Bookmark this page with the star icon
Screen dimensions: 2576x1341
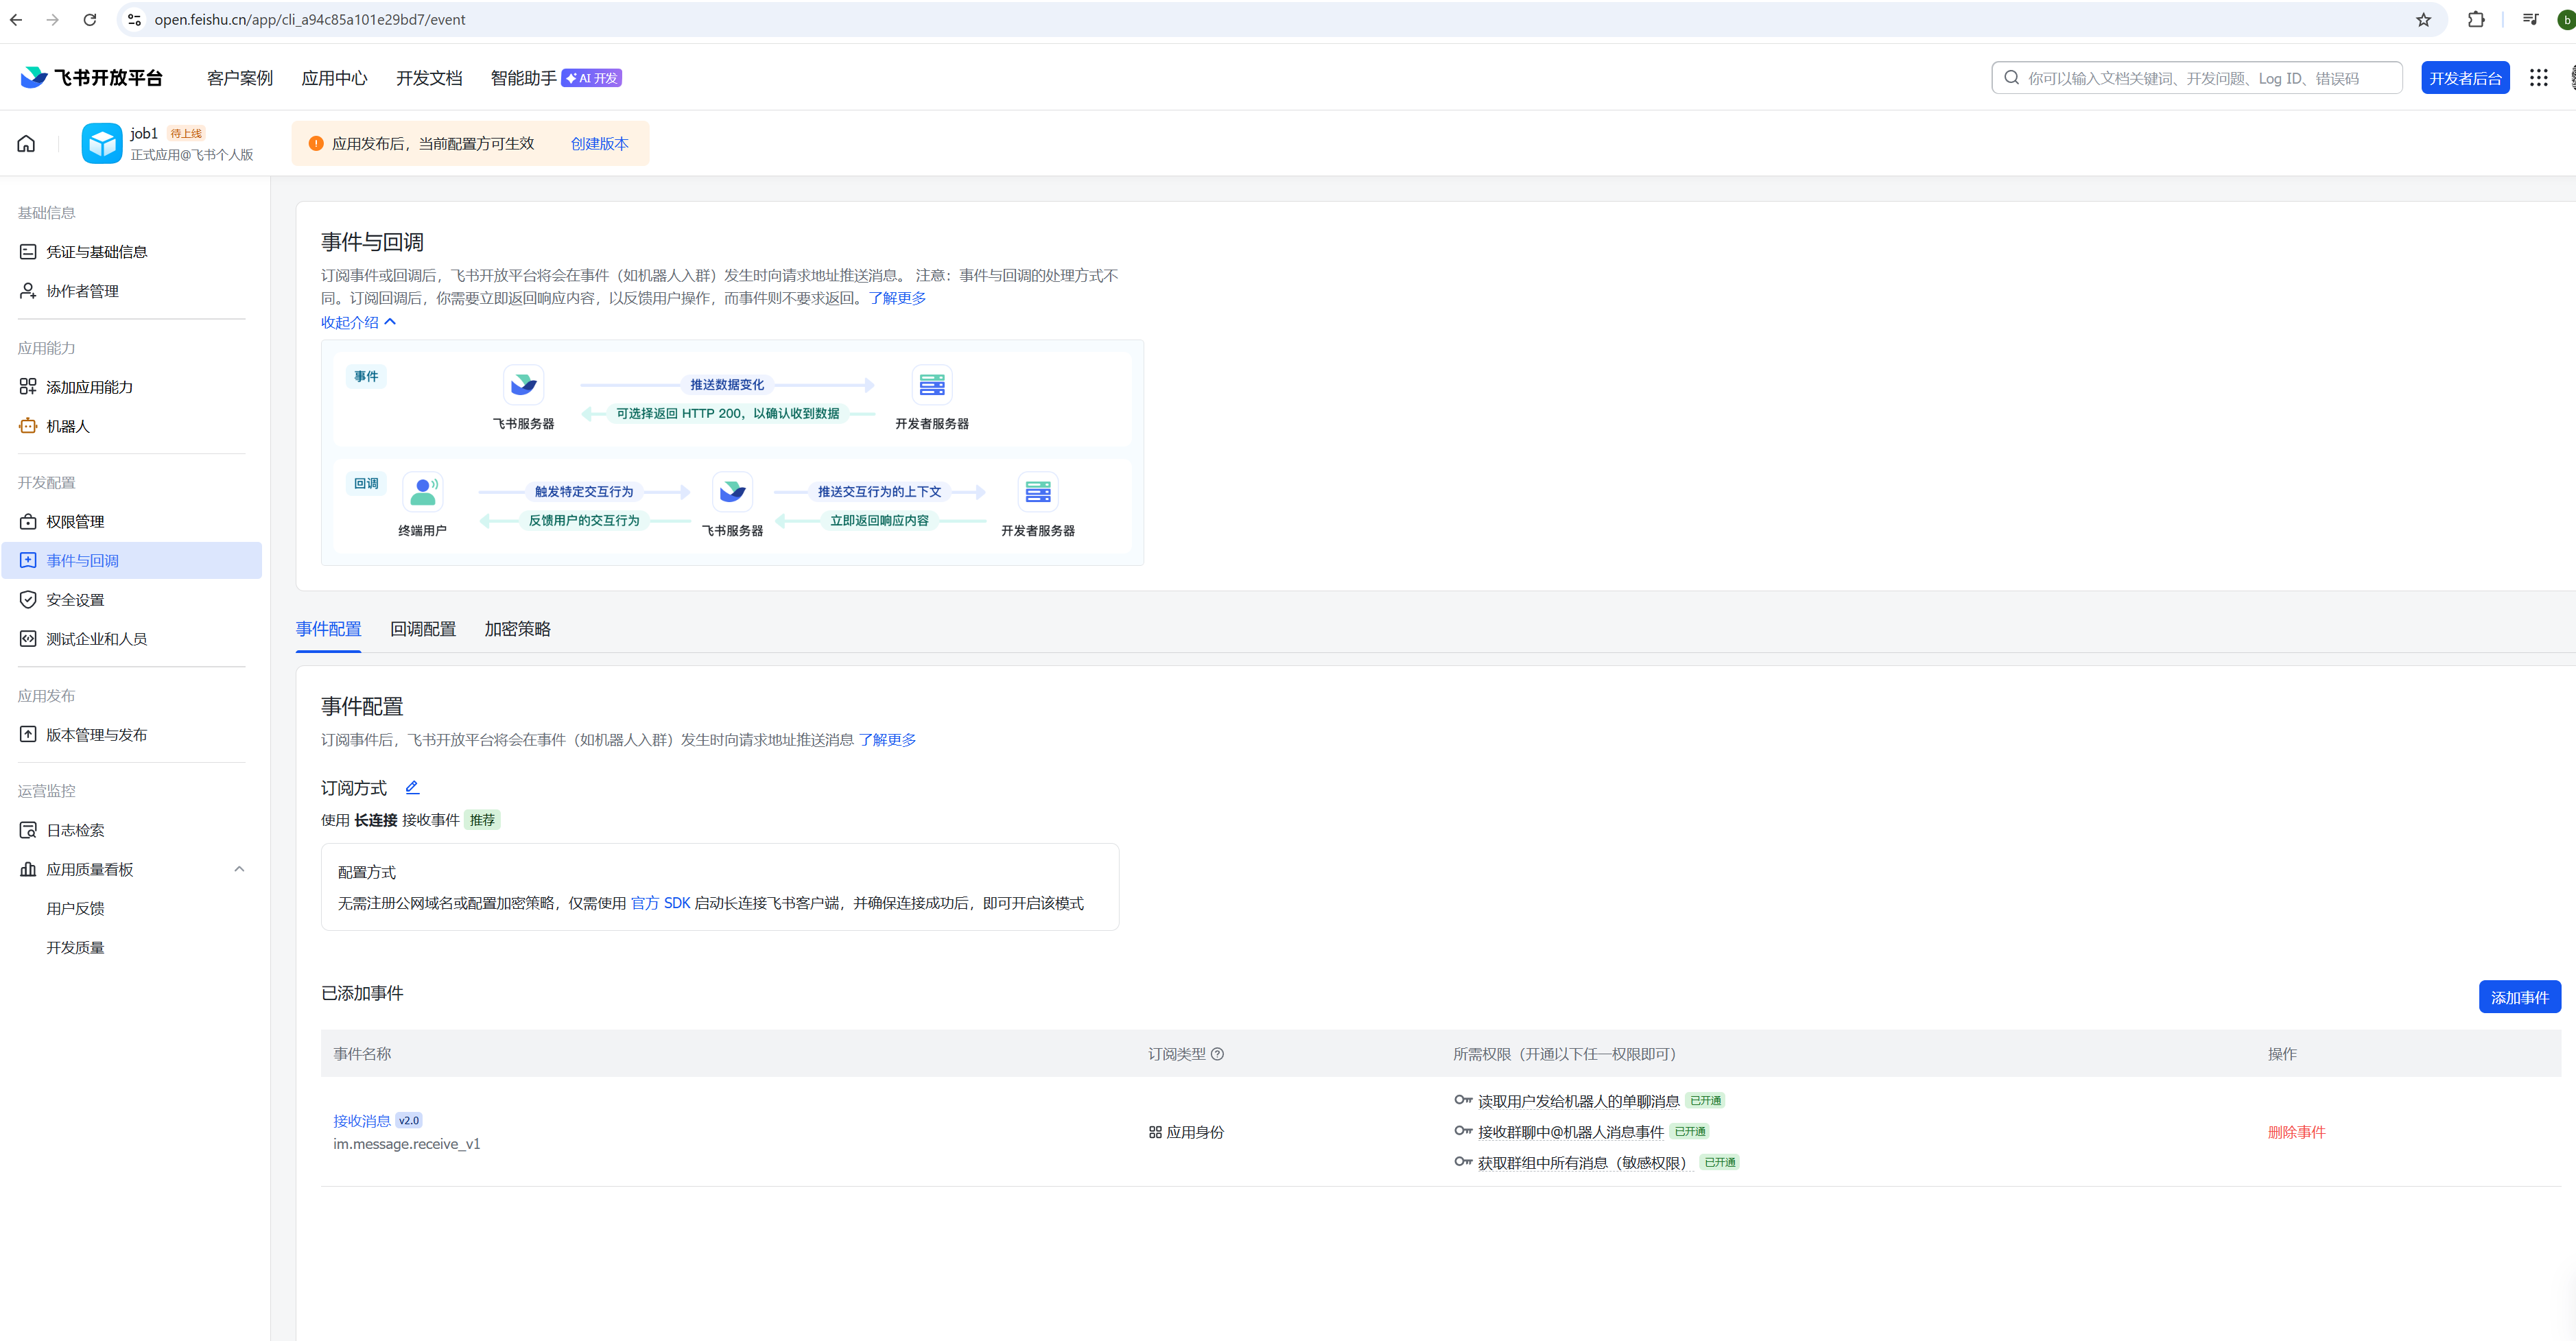click(x=2423, y=19)
